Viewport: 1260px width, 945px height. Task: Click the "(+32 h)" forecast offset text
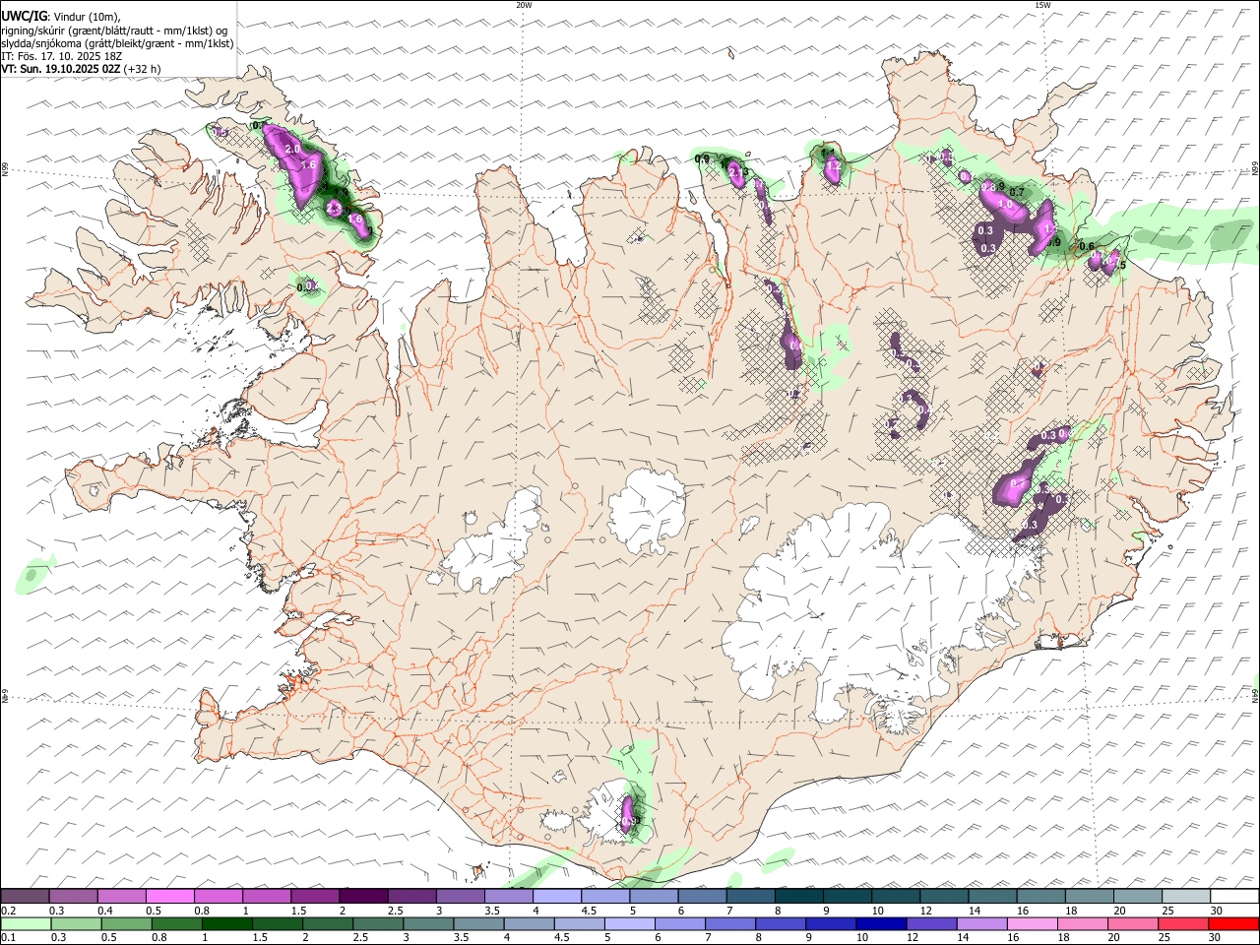coord(143,69)
